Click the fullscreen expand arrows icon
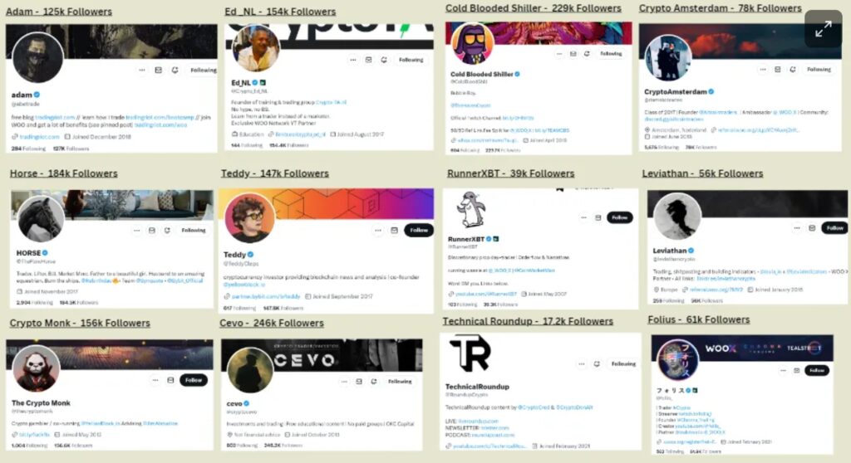Screen dimensions: 851x463 click(x=824, y=29)
